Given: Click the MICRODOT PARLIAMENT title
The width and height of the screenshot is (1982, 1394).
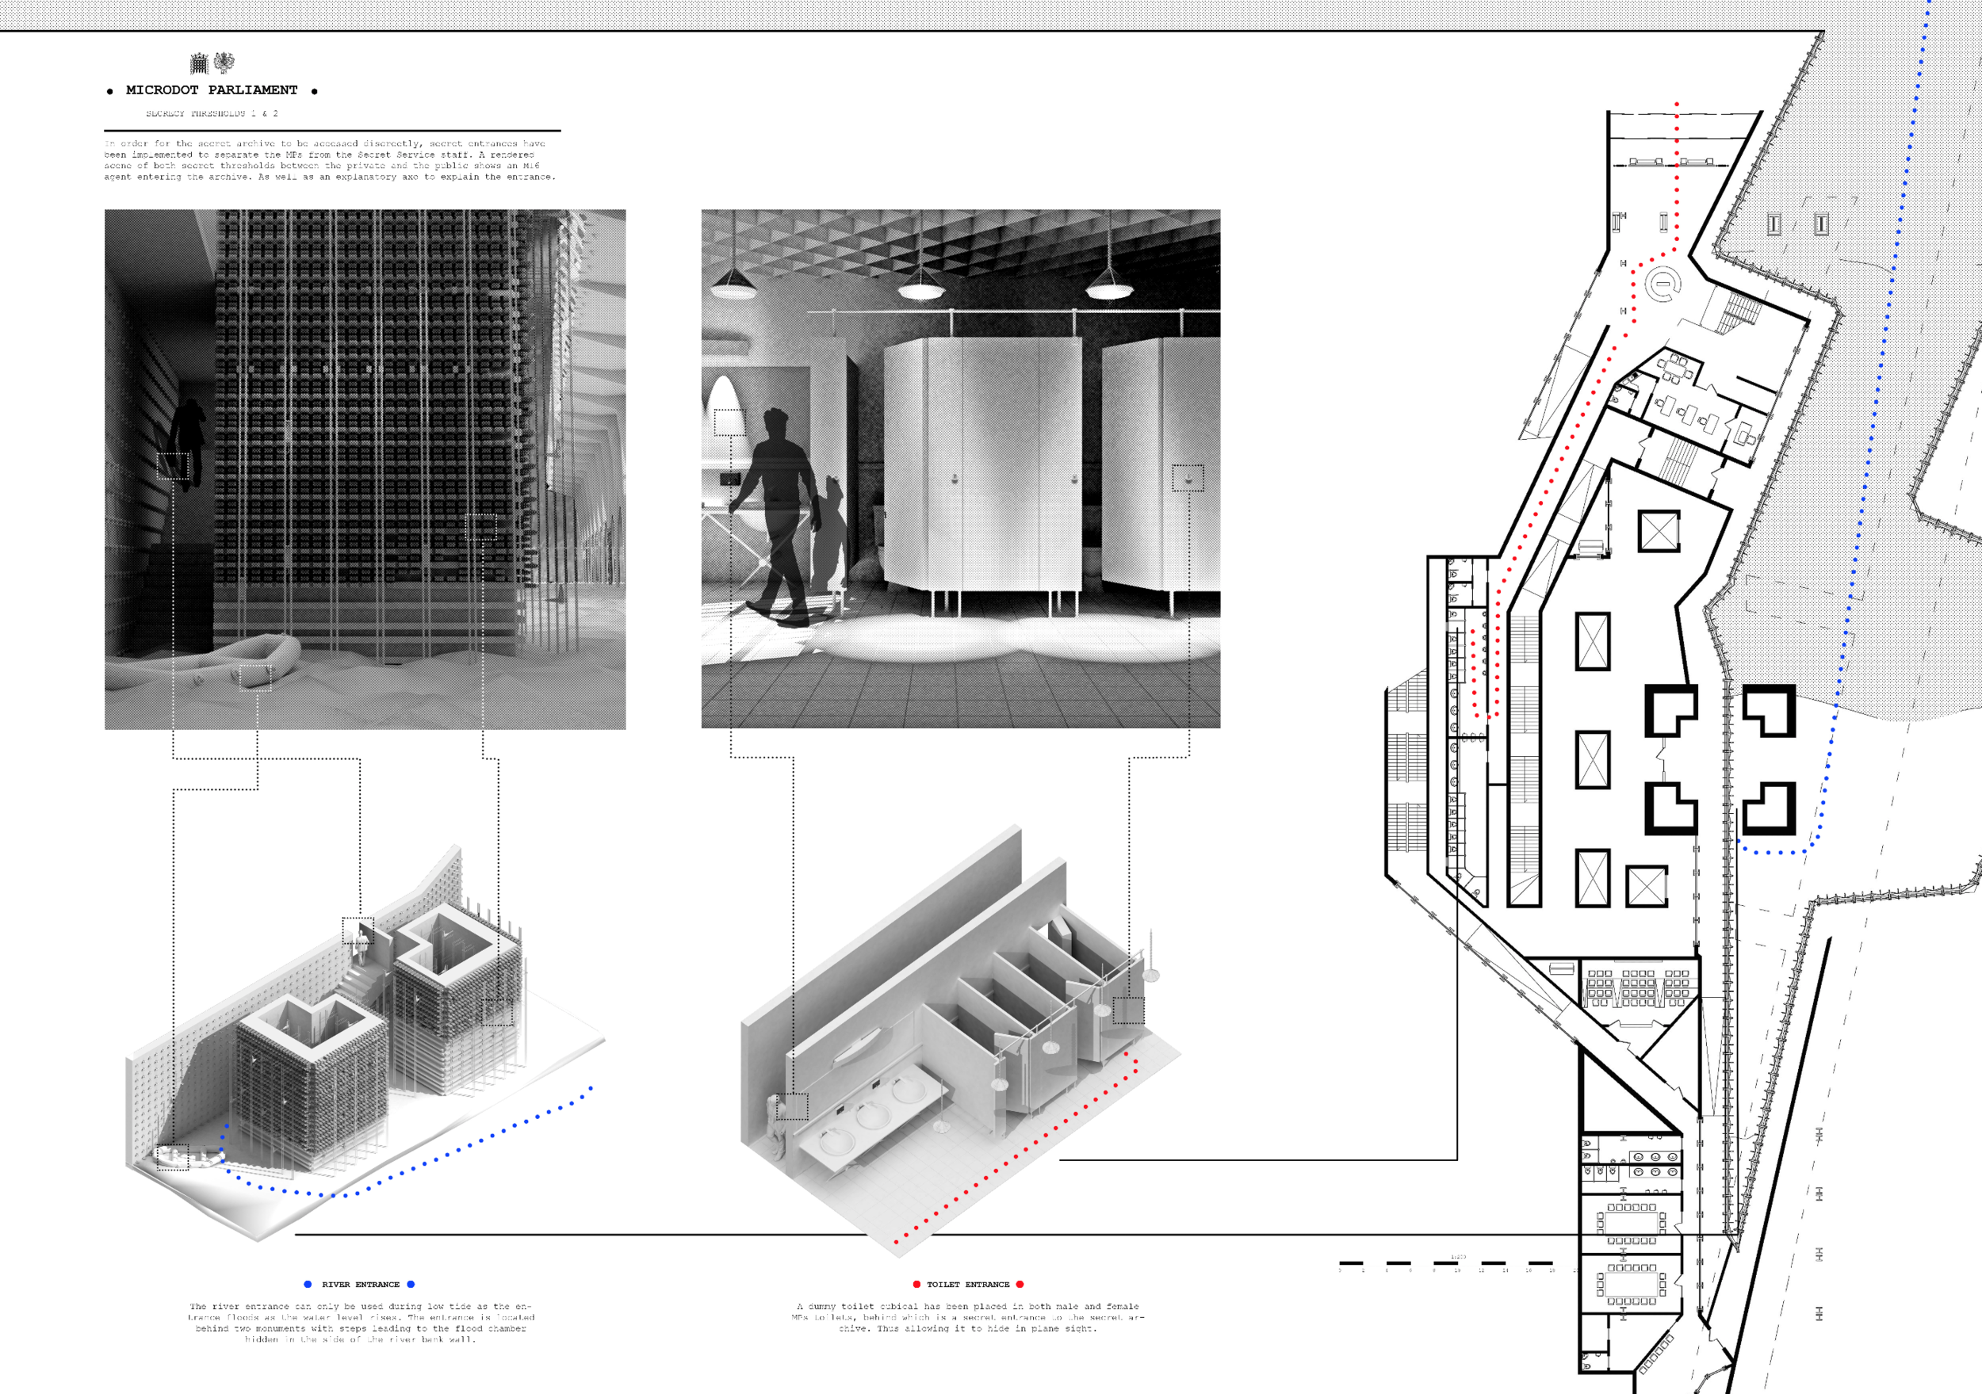Looking at the screenshot, I should pyautogui.click(x=212, y=90).
